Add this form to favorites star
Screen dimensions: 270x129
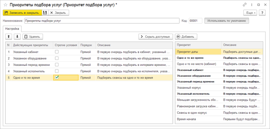5,5
